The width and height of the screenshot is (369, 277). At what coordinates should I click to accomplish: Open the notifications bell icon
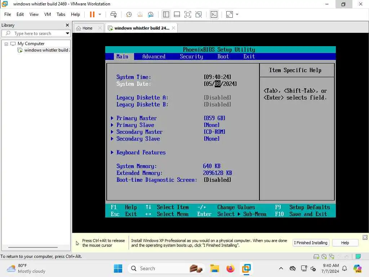pyautogui.click(x=344, y=268)
